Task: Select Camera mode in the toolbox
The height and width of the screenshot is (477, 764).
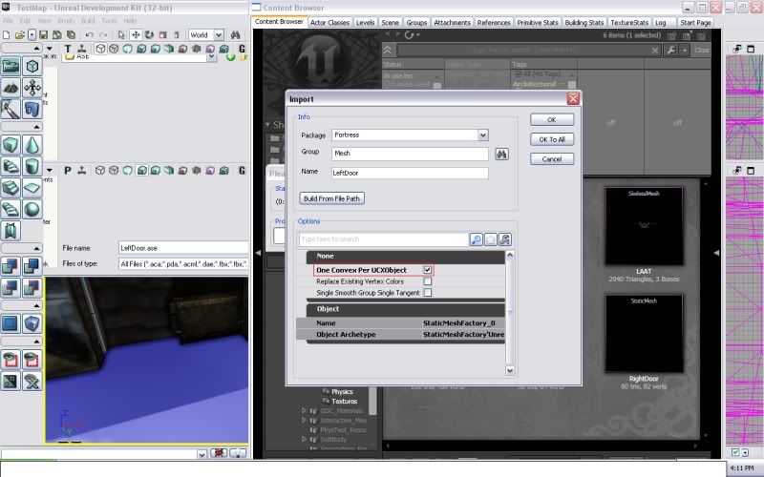Action: pyautogui.click(x=11, y=66)
